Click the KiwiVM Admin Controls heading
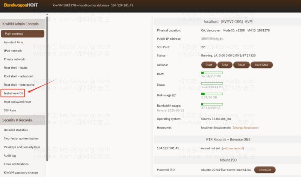Viewport: 301px width, 177px height. 20,24
